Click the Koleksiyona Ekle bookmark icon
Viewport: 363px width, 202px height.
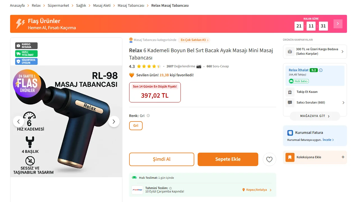pos(290,157)
